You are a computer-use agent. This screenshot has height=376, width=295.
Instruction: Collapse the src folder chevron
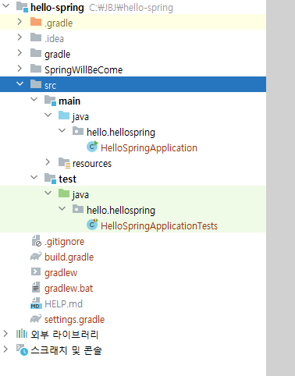pos(20,84)
